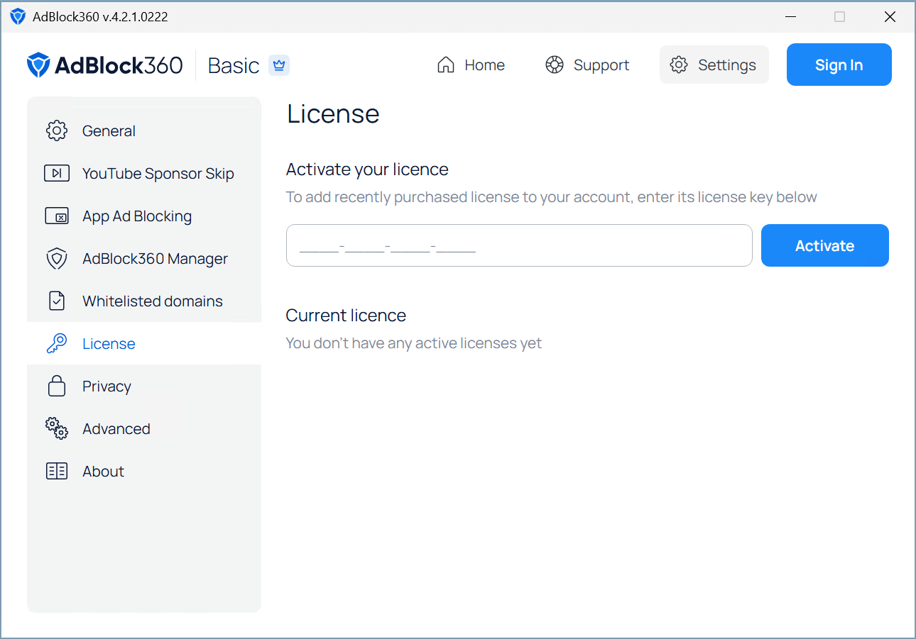This screenshot has height=639, width=916.
Task: Click the crown icon next to Basic
Action: [x=279, y=65]
